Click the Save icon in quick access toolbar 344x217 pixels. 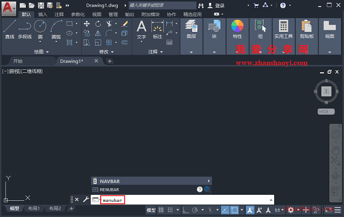pyautogui.click(x=41, y=6)
